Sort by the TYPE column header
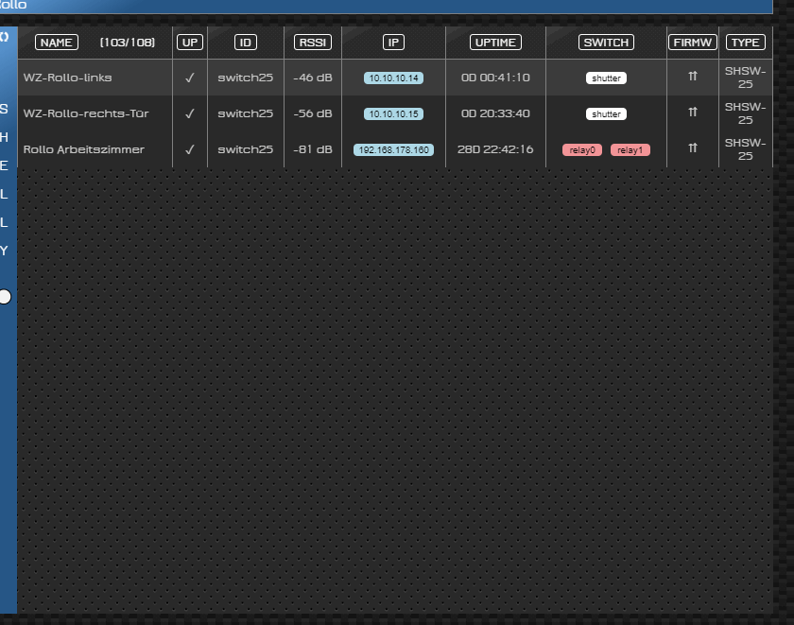 [746, 43]
